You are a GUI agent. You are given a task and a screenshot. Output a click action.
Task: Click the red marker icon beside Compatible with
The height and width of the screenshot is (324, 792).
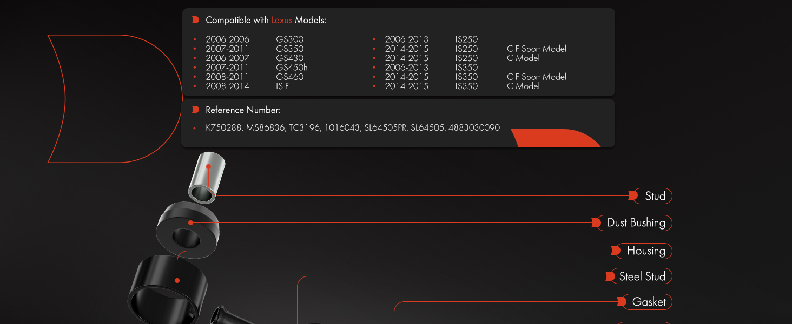tap(196, 20)
